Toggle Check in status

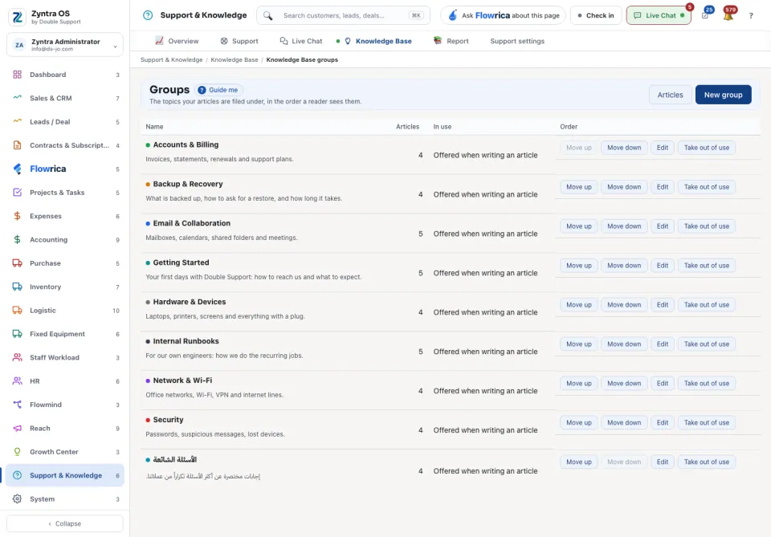pos(596,15)
